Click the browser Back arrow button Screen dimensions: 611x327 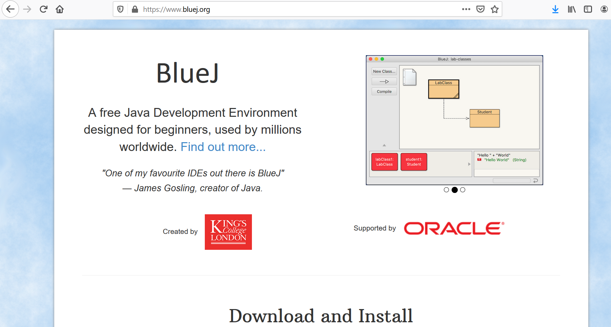[10, 9]
